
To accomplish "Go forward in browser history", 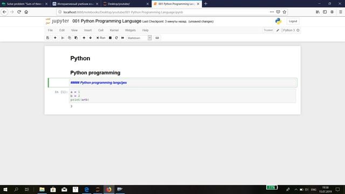I will point(12,12).
